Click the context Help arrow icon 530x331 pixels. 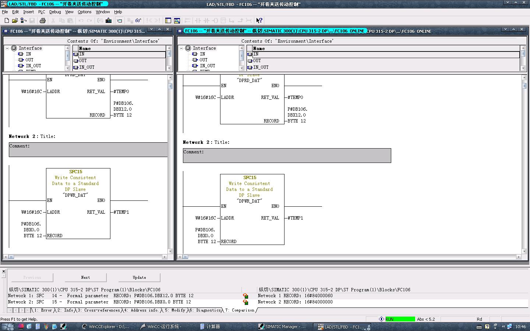(259, 21)
